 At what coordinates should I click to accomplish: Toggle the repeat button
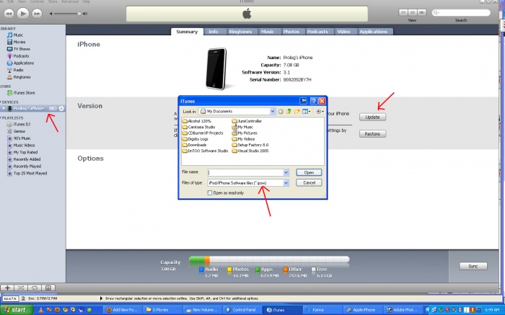tap(35, 288)
